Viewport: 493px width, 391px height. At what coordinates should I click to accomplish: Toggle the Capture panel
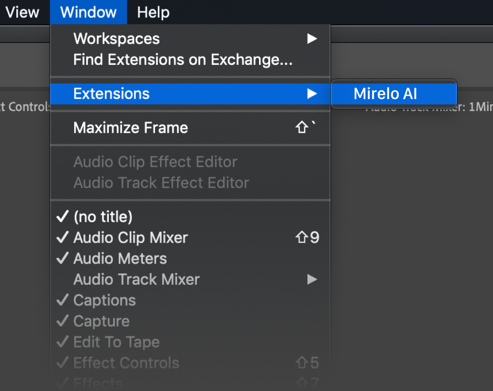(102, 321)
